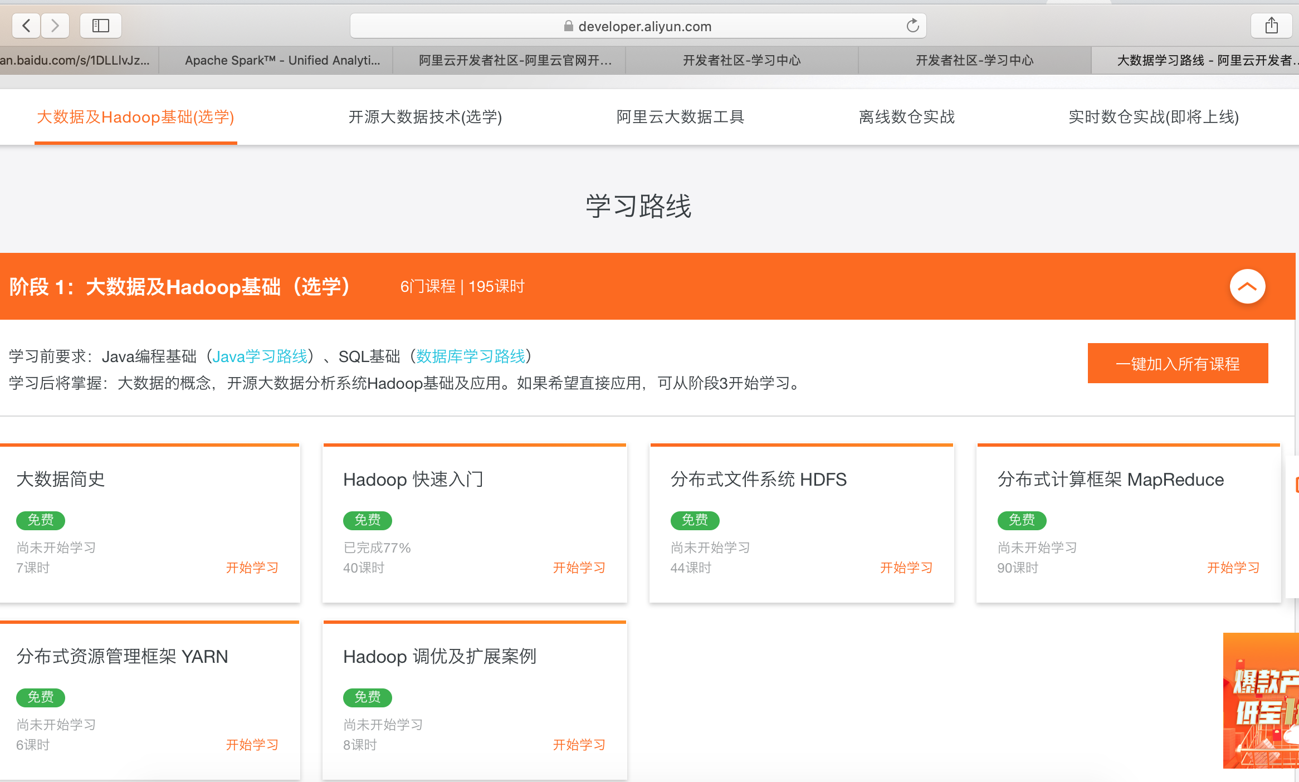
Task: Click the 44课时 label on HDFS card
Action: 691,568
